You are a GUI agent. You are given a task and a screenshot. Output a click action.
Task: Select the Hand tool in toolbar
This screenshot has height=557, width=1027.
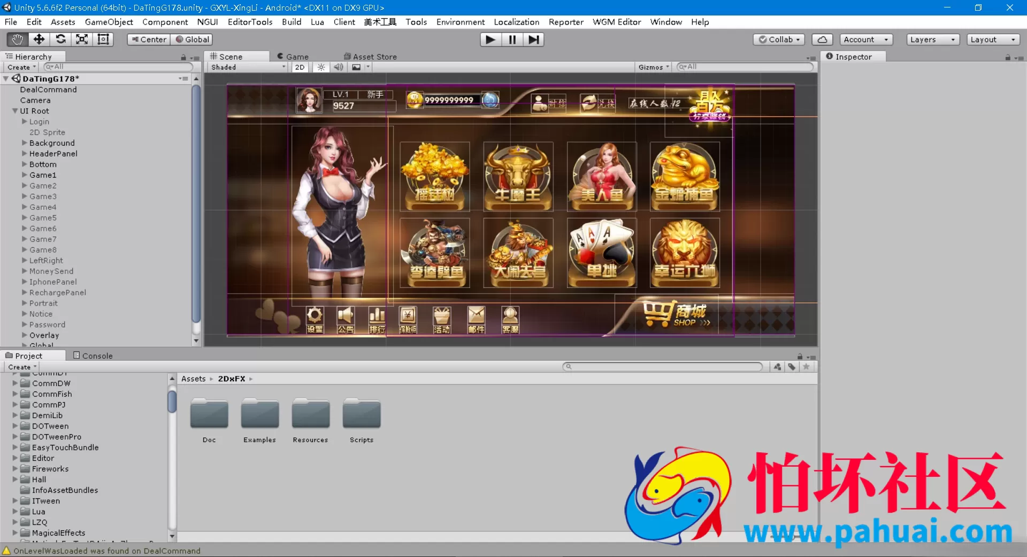click(x=17, y=40)
